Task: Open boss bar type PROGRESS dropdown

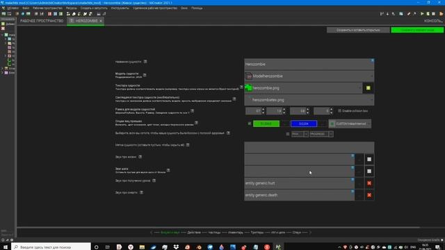Action: (x=321, y=134)
